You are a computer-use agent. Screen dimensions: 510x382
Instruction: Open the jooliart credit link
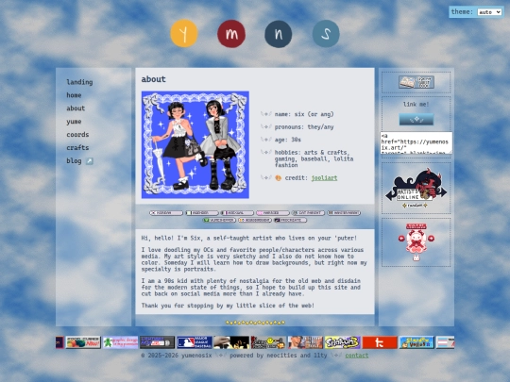tap(324, 178)
